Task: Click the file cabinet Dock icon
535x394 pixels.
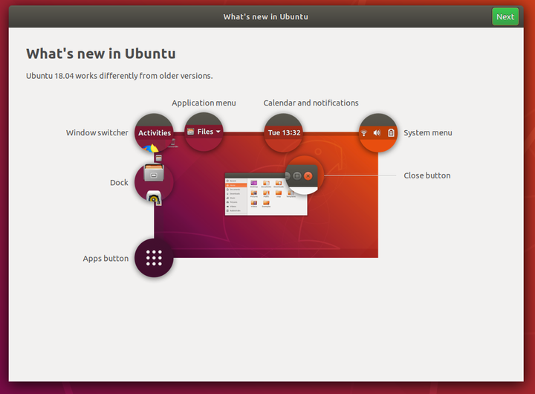Action: pos(154,172)
